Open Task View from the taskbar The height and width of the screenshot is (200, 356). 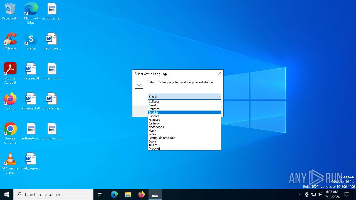click(x=100, y=194)
